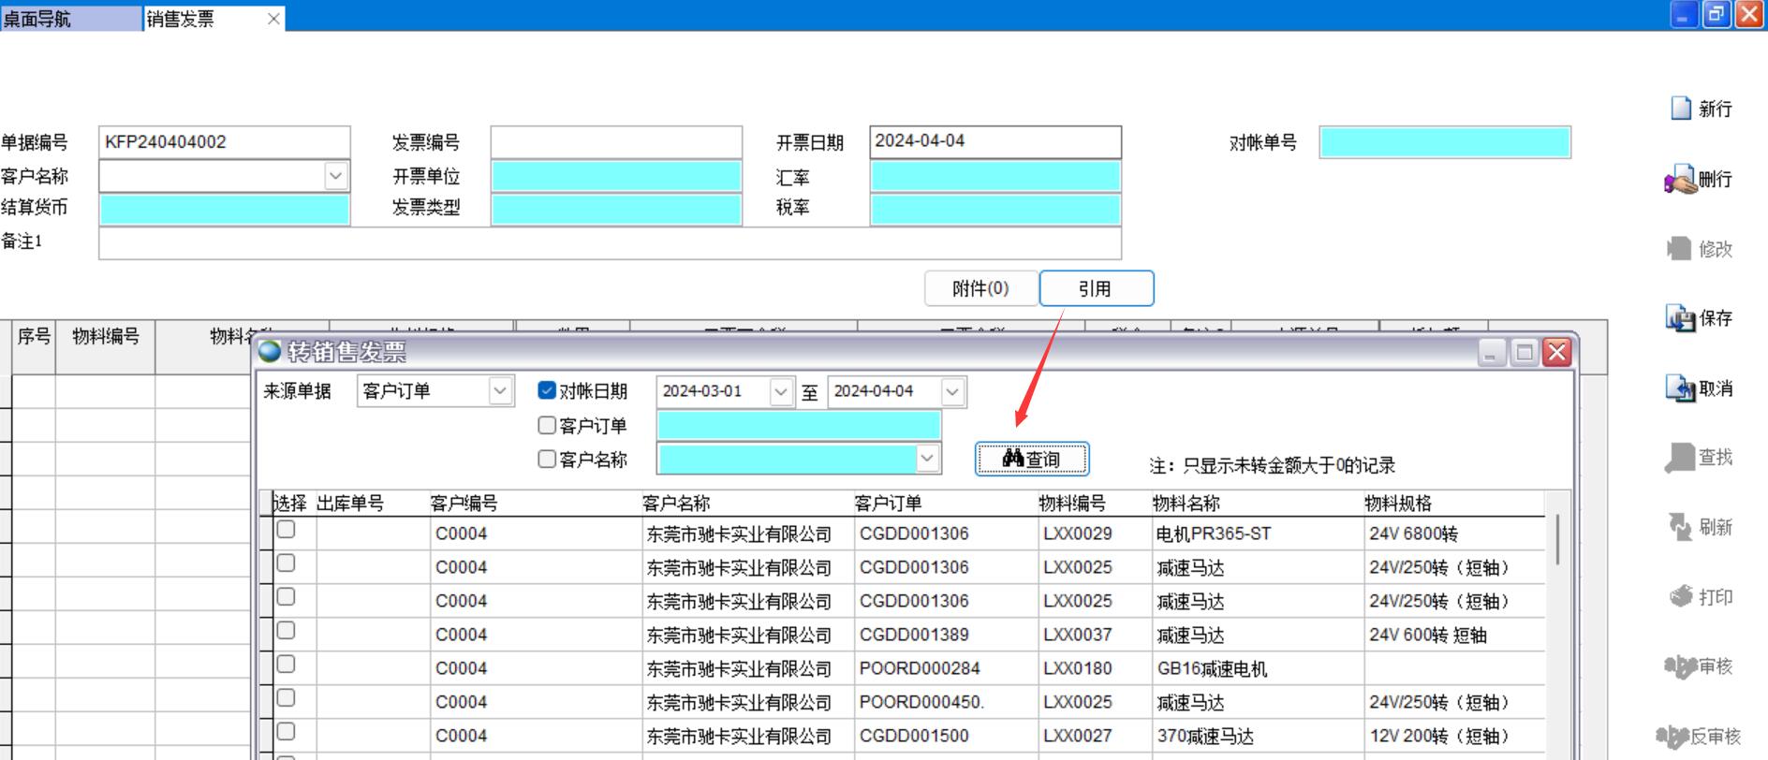The height and width of the screenshot is (760, 1768).
Task: Click the 保存 (save) icon
Action: (x=1680, y=318)
